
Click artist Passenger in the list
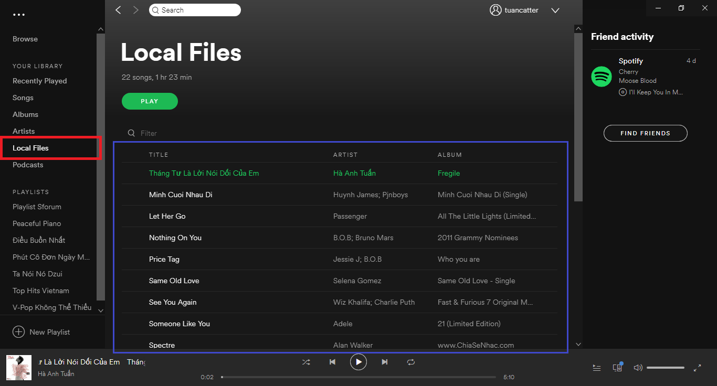(x=350, y=216)
